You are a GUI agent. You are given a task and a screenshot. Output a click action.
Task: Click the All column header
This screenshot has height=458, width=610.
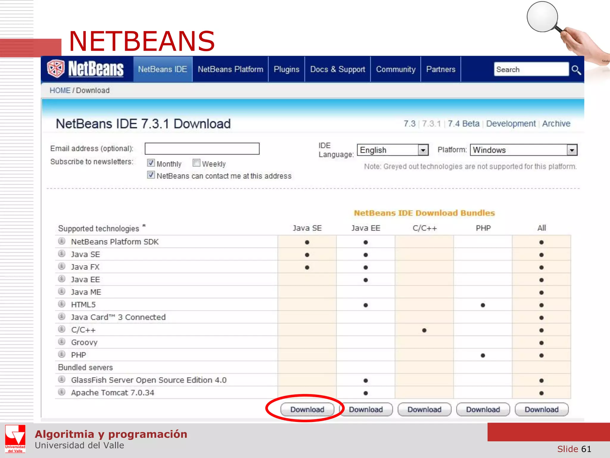[541, 228]
